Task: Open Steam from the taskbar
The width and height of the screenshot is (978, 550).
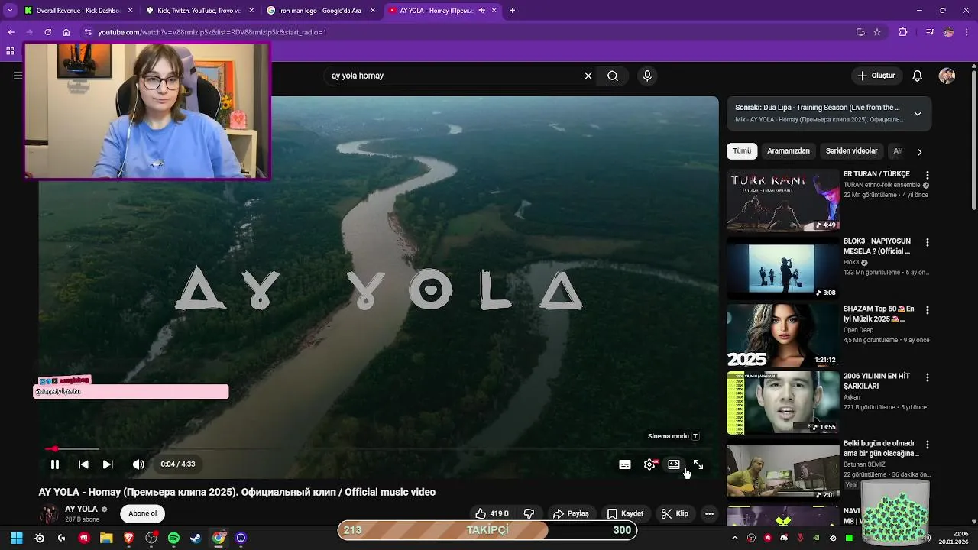Action: (x=196, y=538)
